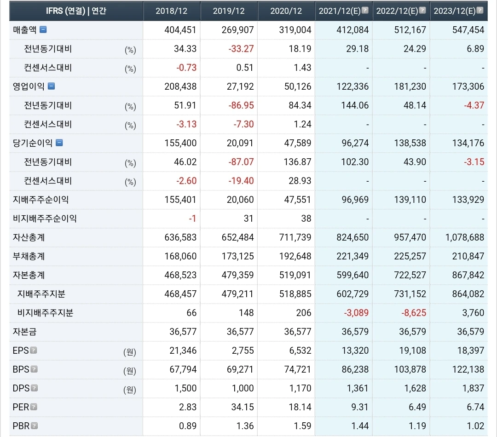Click the BPS help question icon

pyautogui.click(x=34, y=369)
